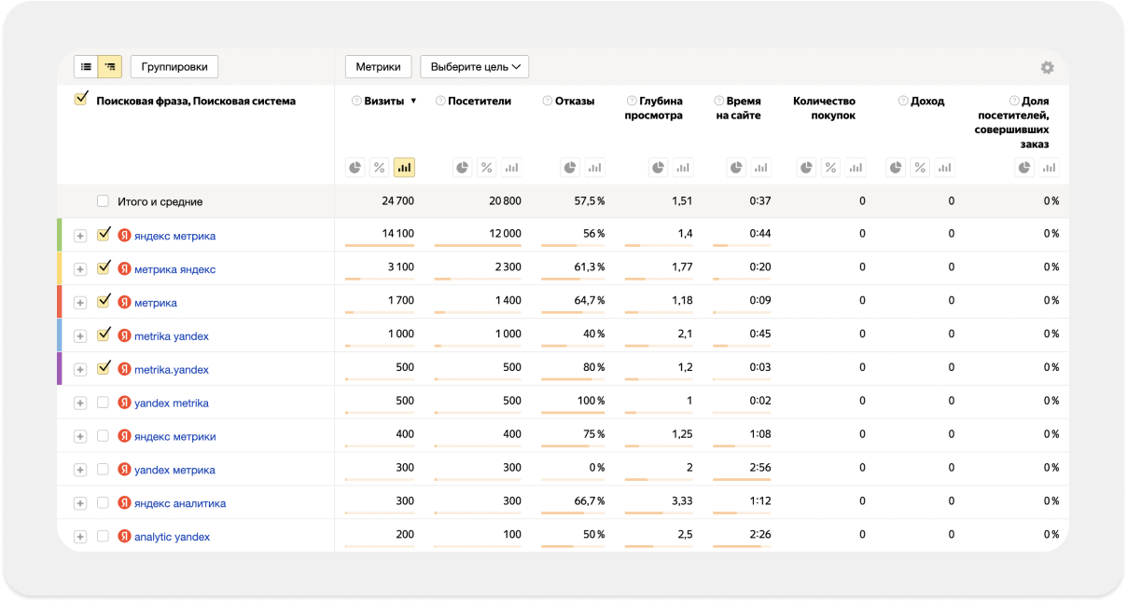This screenshot has height=602, width=1127.
Task: Expand the метрика row
Action: click(x=79, y=303)
